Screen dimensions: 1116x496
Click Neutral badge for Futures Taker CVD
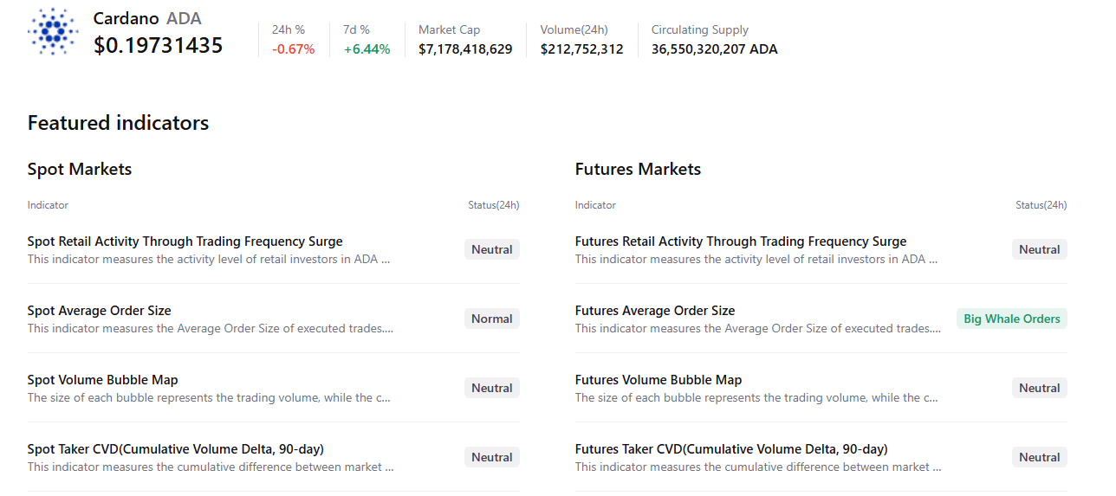[x=1040, y=457]
